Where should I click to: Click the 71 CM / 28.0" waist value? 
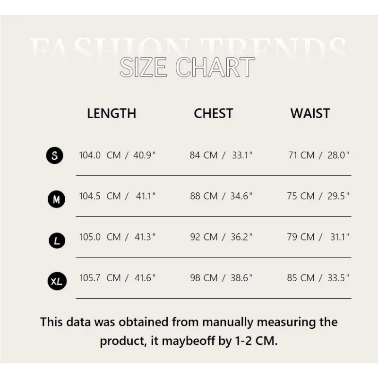(x=318, y=155)
